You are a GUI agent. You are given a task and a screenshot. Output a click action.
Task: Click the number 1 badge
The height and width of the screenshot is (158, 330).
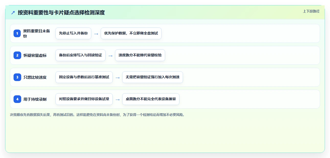(x=17, y=33)
